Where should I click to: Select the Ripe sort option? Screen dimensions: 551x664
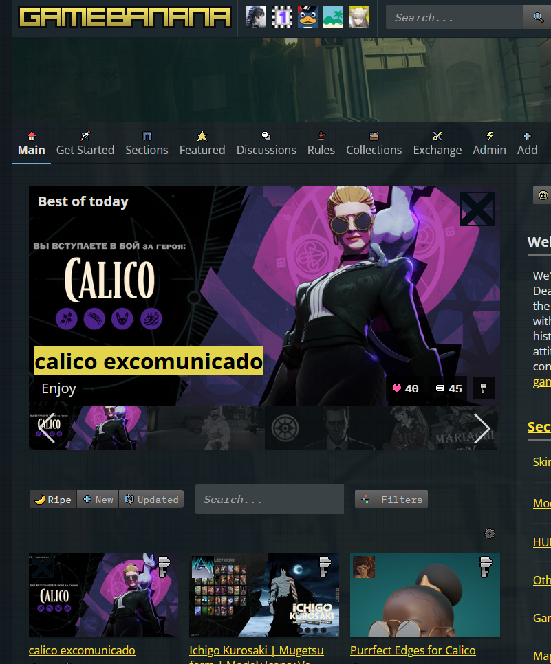coord(54,499)
